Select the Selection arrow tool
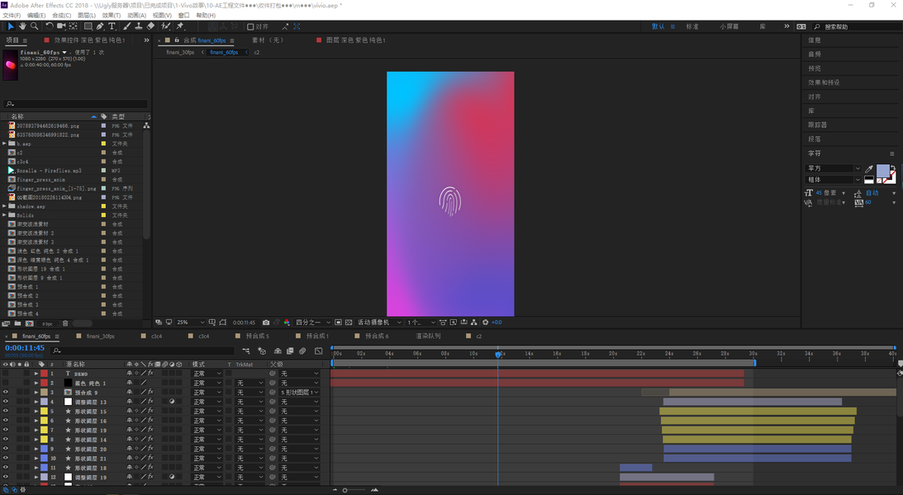Viewport: 903px width, 495px height. [11, 26]
